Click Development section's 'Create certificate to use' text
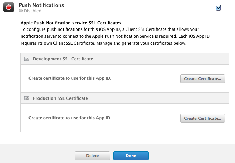235x163 pixels. tap(70, 78)
